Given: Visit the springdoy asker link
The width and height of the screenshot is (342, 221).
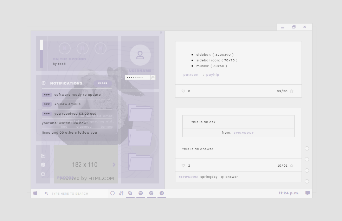Looking at the screenshot, I should point(244,133).
